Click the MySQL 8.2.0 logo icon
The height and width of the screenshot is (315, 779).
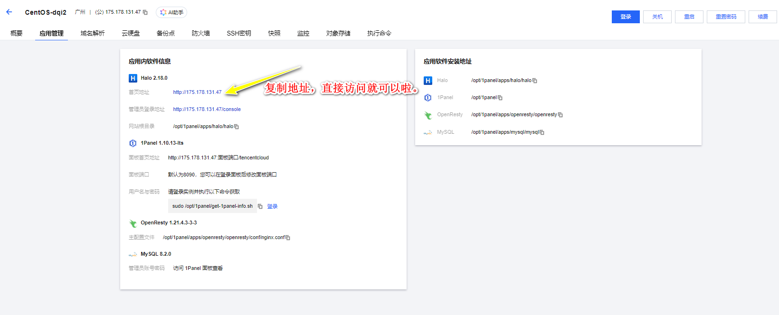pyautogui.click(x=133, y=254)
